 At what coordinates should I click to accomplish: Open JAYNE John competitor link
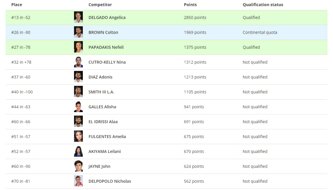(x=99, y=166)
